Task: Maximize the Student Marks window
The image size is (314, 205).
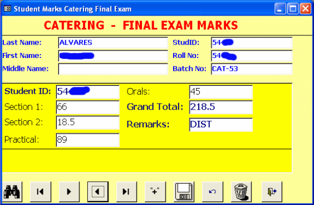Action: [x=293, y=9]
